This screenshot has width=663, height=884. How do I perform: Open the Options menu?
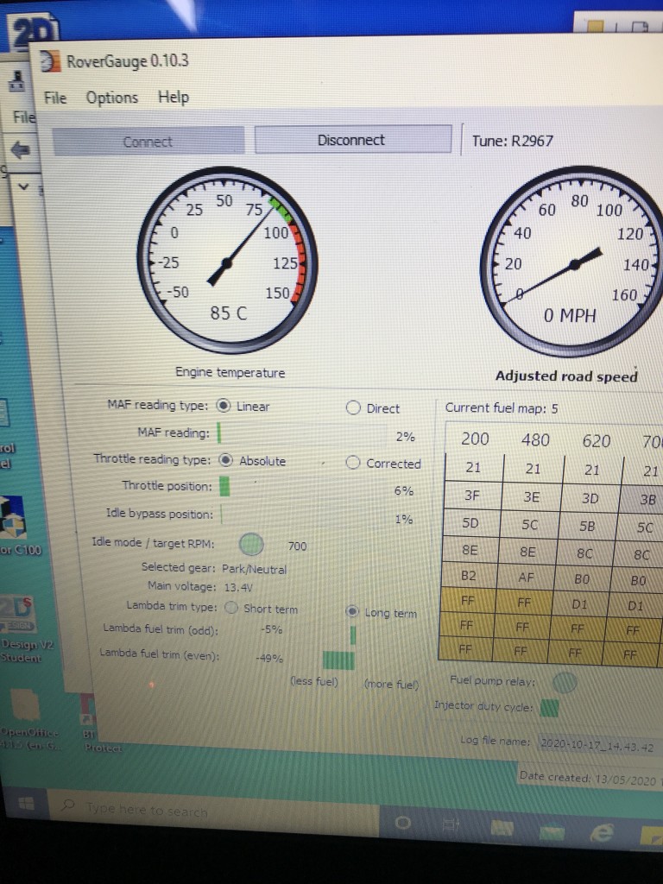click(111, 98)
